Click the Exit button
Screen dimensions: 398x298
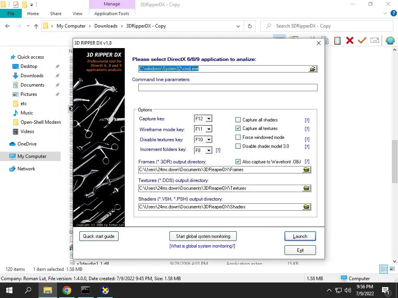pos(300,250)
